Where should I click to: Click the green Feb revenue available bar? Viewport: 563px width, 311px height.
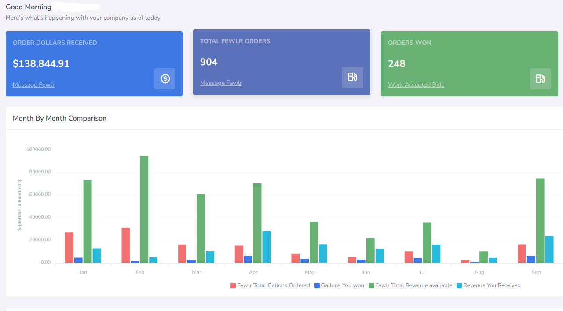[x=144, y=209]
